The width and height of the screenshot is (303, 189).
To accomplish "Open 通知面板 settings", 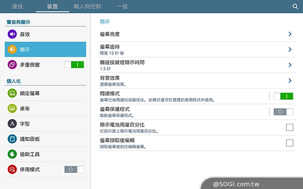I will [x=45, y=139].
